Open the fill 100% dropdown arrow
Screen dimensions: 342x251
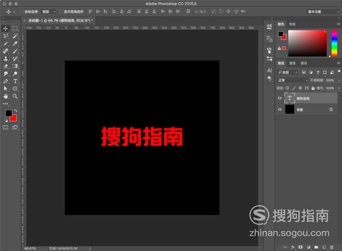point(339,88)
